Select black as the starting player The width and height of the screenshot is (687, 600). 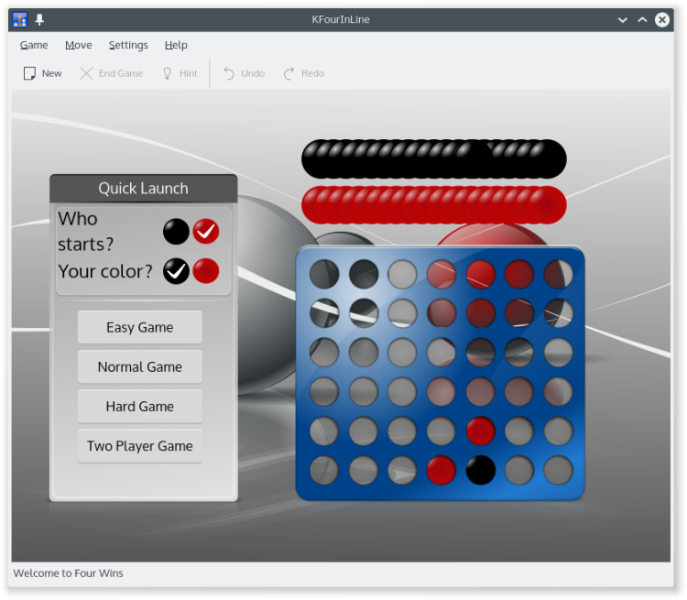pos(176,232)
